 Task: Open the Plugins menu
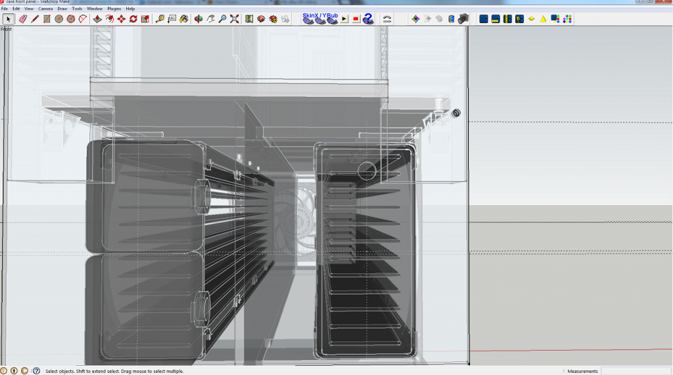click(114, 9)
